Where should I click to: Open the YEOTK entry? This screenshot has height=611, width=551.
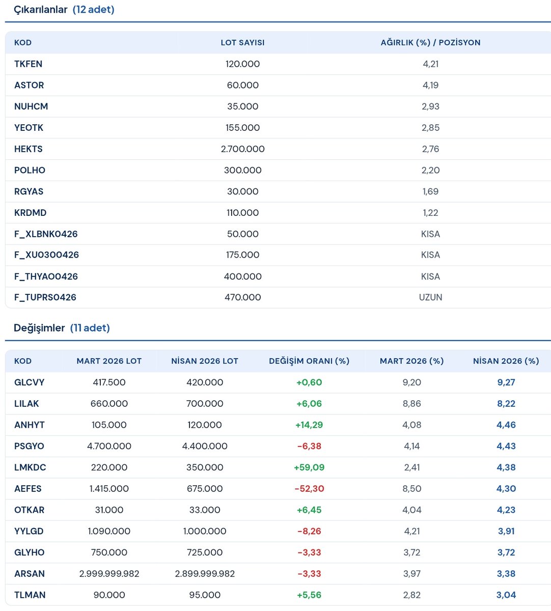click(29, 128)
